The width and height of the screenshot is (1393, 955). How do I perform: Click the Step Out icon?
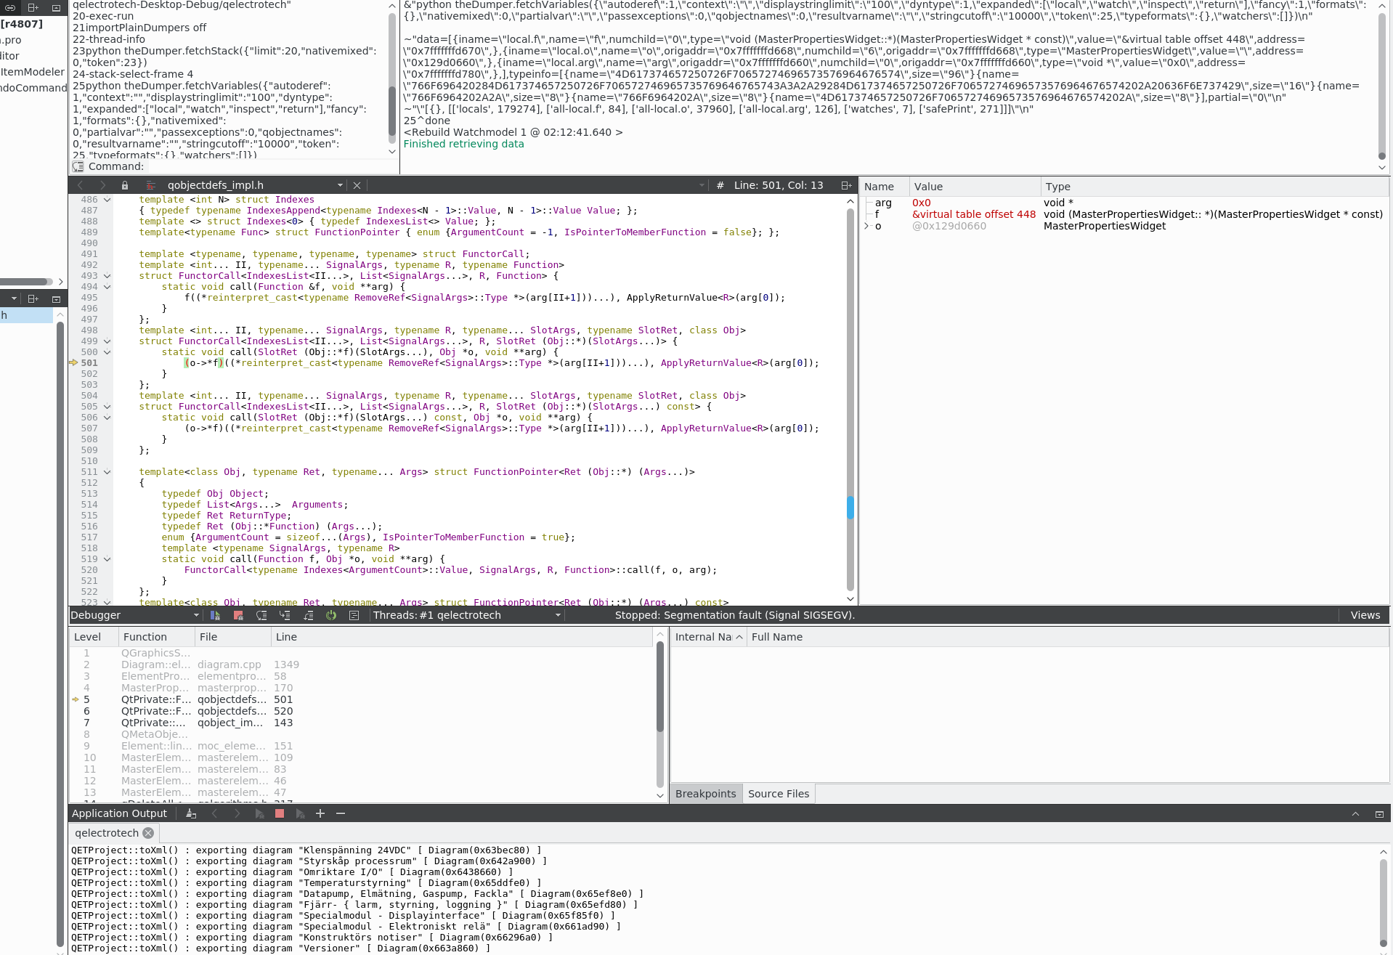(x=308, y=615)
